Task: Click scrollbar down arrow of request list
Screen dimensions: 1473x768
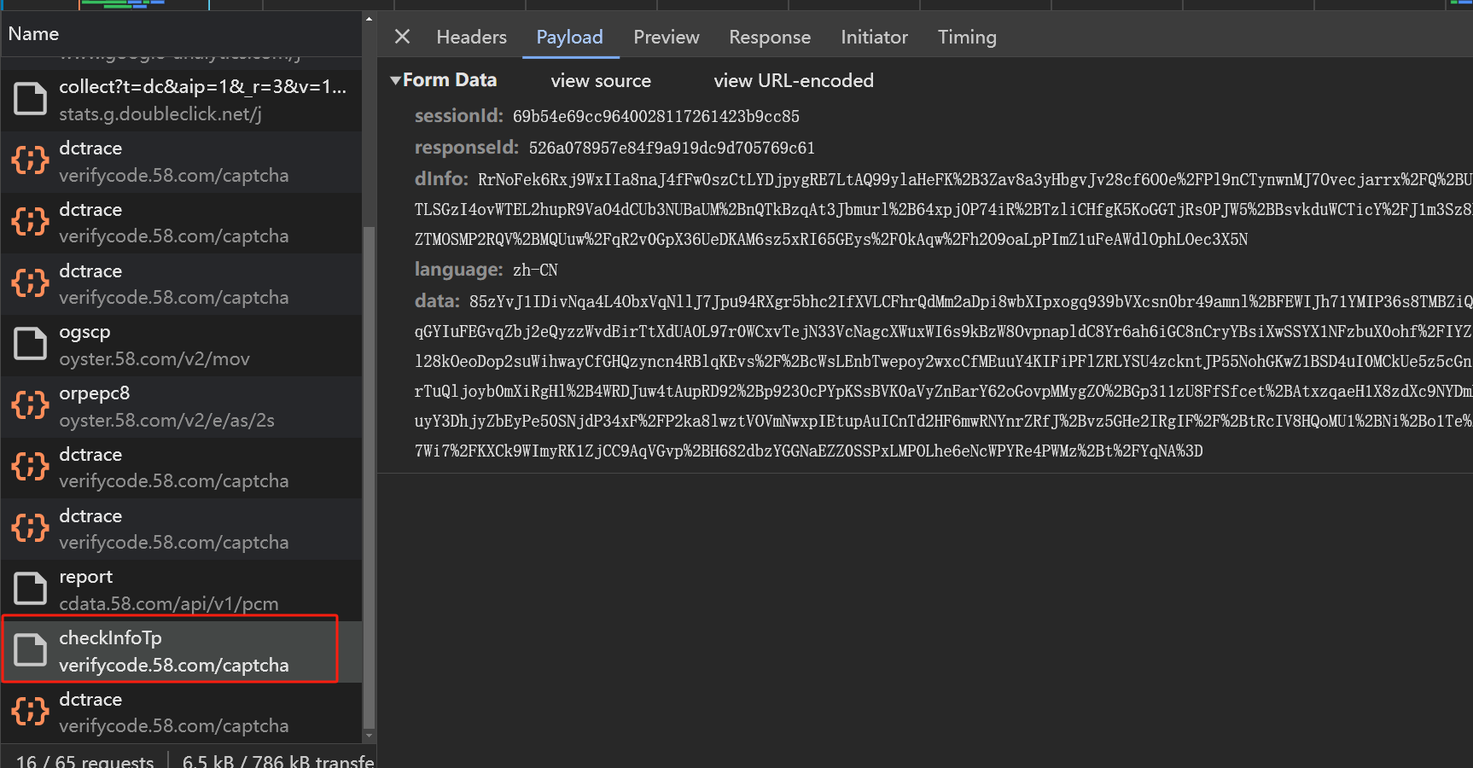Action: pyautogui.click(x=369, y=736)
